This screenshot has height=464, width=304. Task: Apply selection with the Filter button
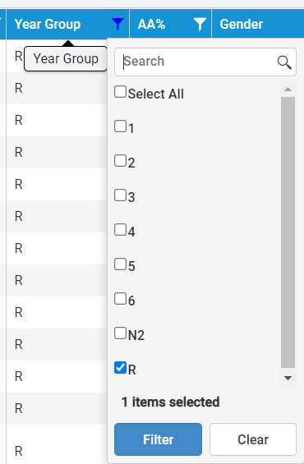(158, 439)
